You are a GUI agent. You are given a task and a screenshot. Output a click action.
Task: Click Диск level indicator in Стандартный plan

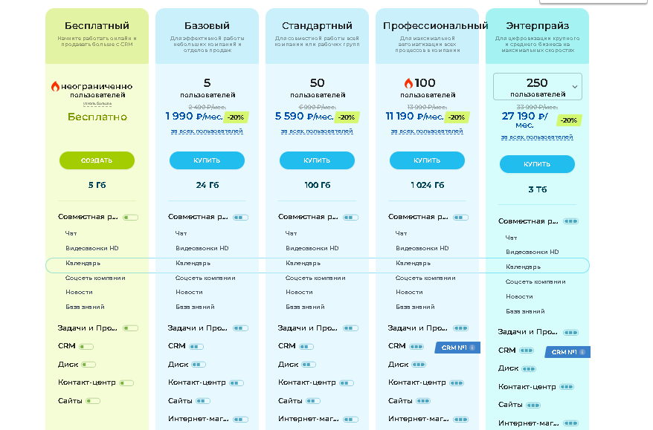(309, 365)
